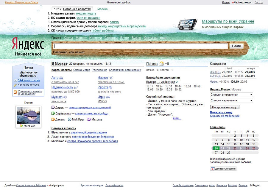This screenshot has height=195, width=268.
Task: Select day 23 in the calendar
Action: pos(235,148)
